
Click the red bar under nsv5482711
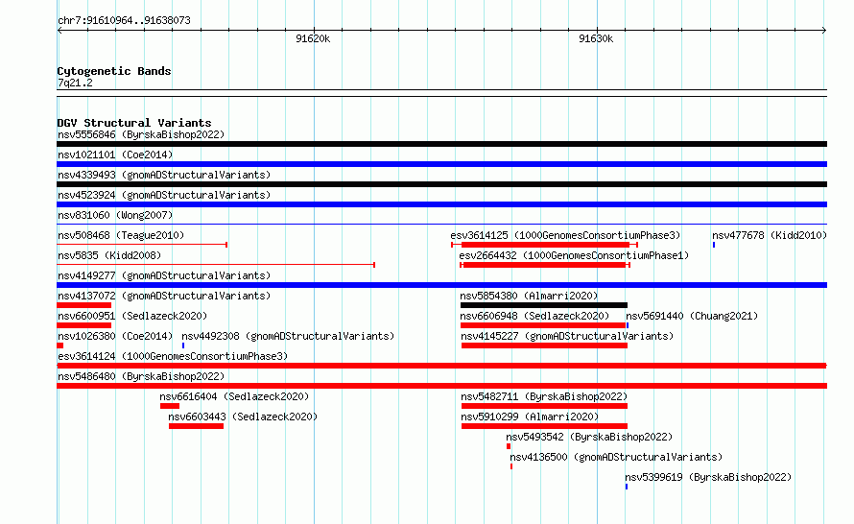point(545,406)
